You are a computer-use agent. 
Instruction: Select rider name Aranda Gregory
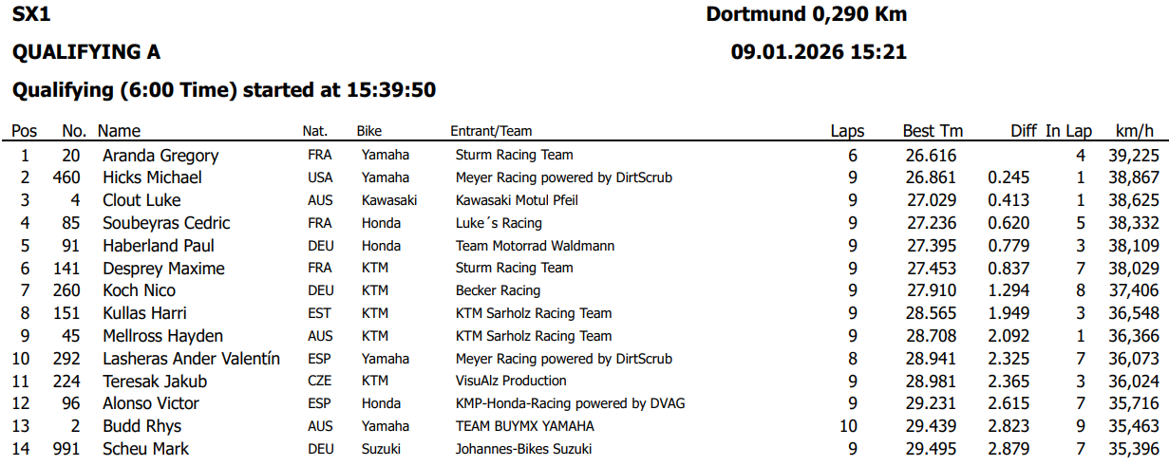pyautogui.click(x=160, y=156)
